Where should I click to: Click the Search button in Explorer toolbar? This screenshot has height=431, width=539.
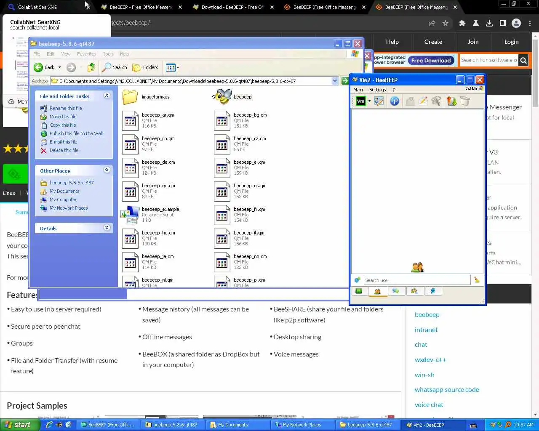pyautogui.click(x=115, y=67)
